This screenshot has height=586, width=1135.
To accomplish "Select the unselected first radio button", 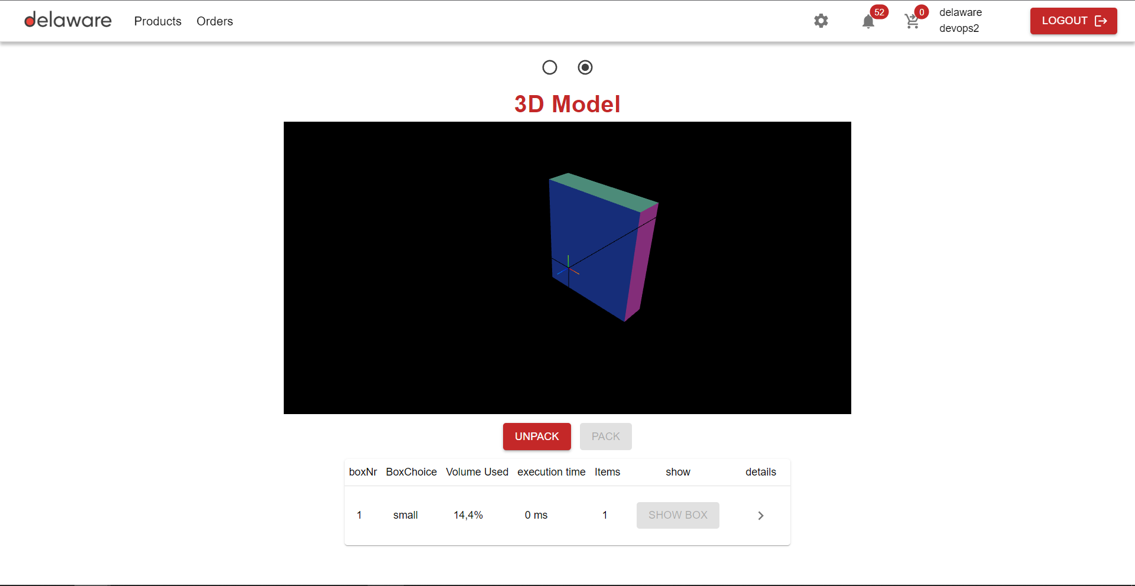I will point(550,67).
